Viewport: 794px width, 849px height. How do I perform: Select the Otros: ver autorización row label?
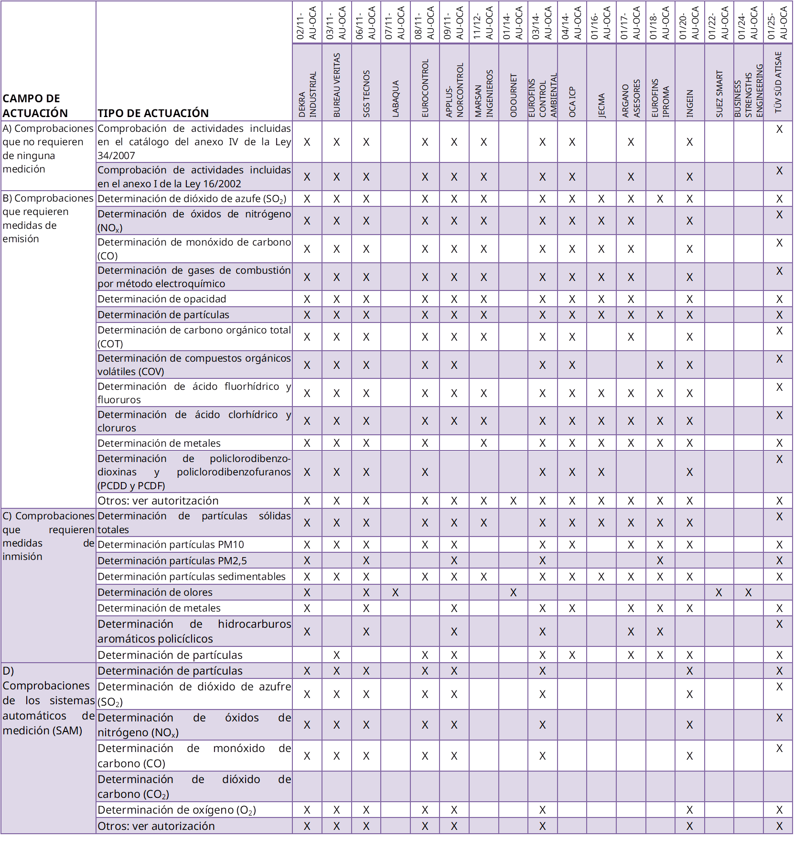click(x=193, y=826)
